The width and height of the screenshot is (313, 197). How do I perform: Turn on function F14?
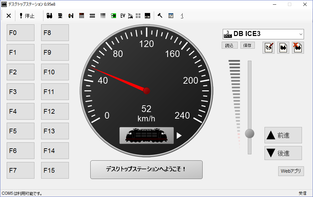(55, 151)
